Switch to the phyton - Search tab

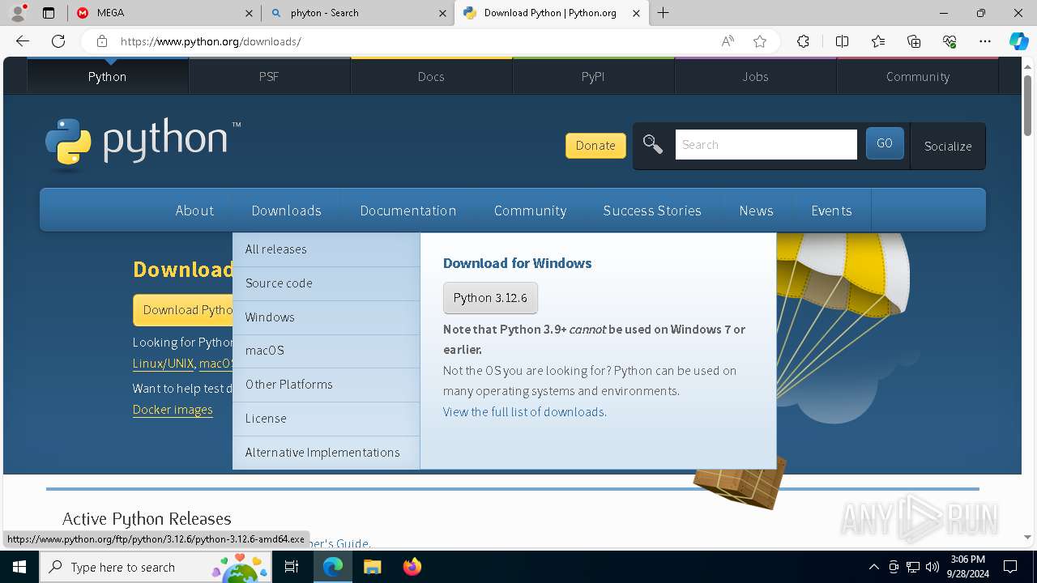tap(358, 13)
